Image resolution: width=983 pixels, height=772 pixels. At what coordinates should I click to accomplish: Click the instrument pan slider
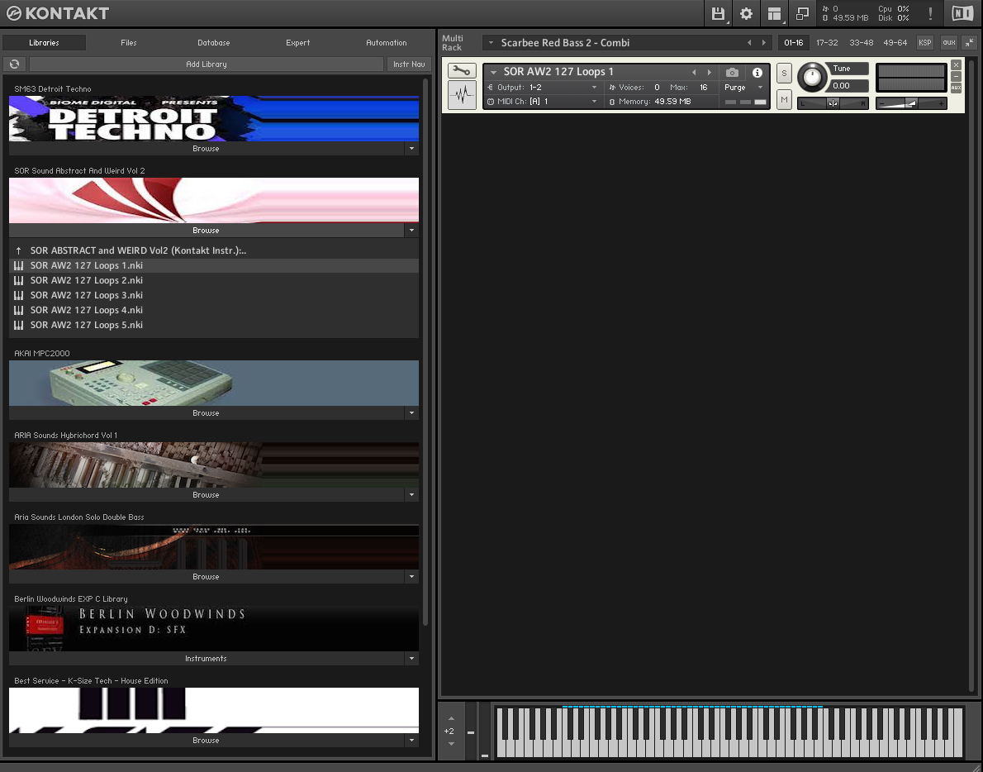833,102
